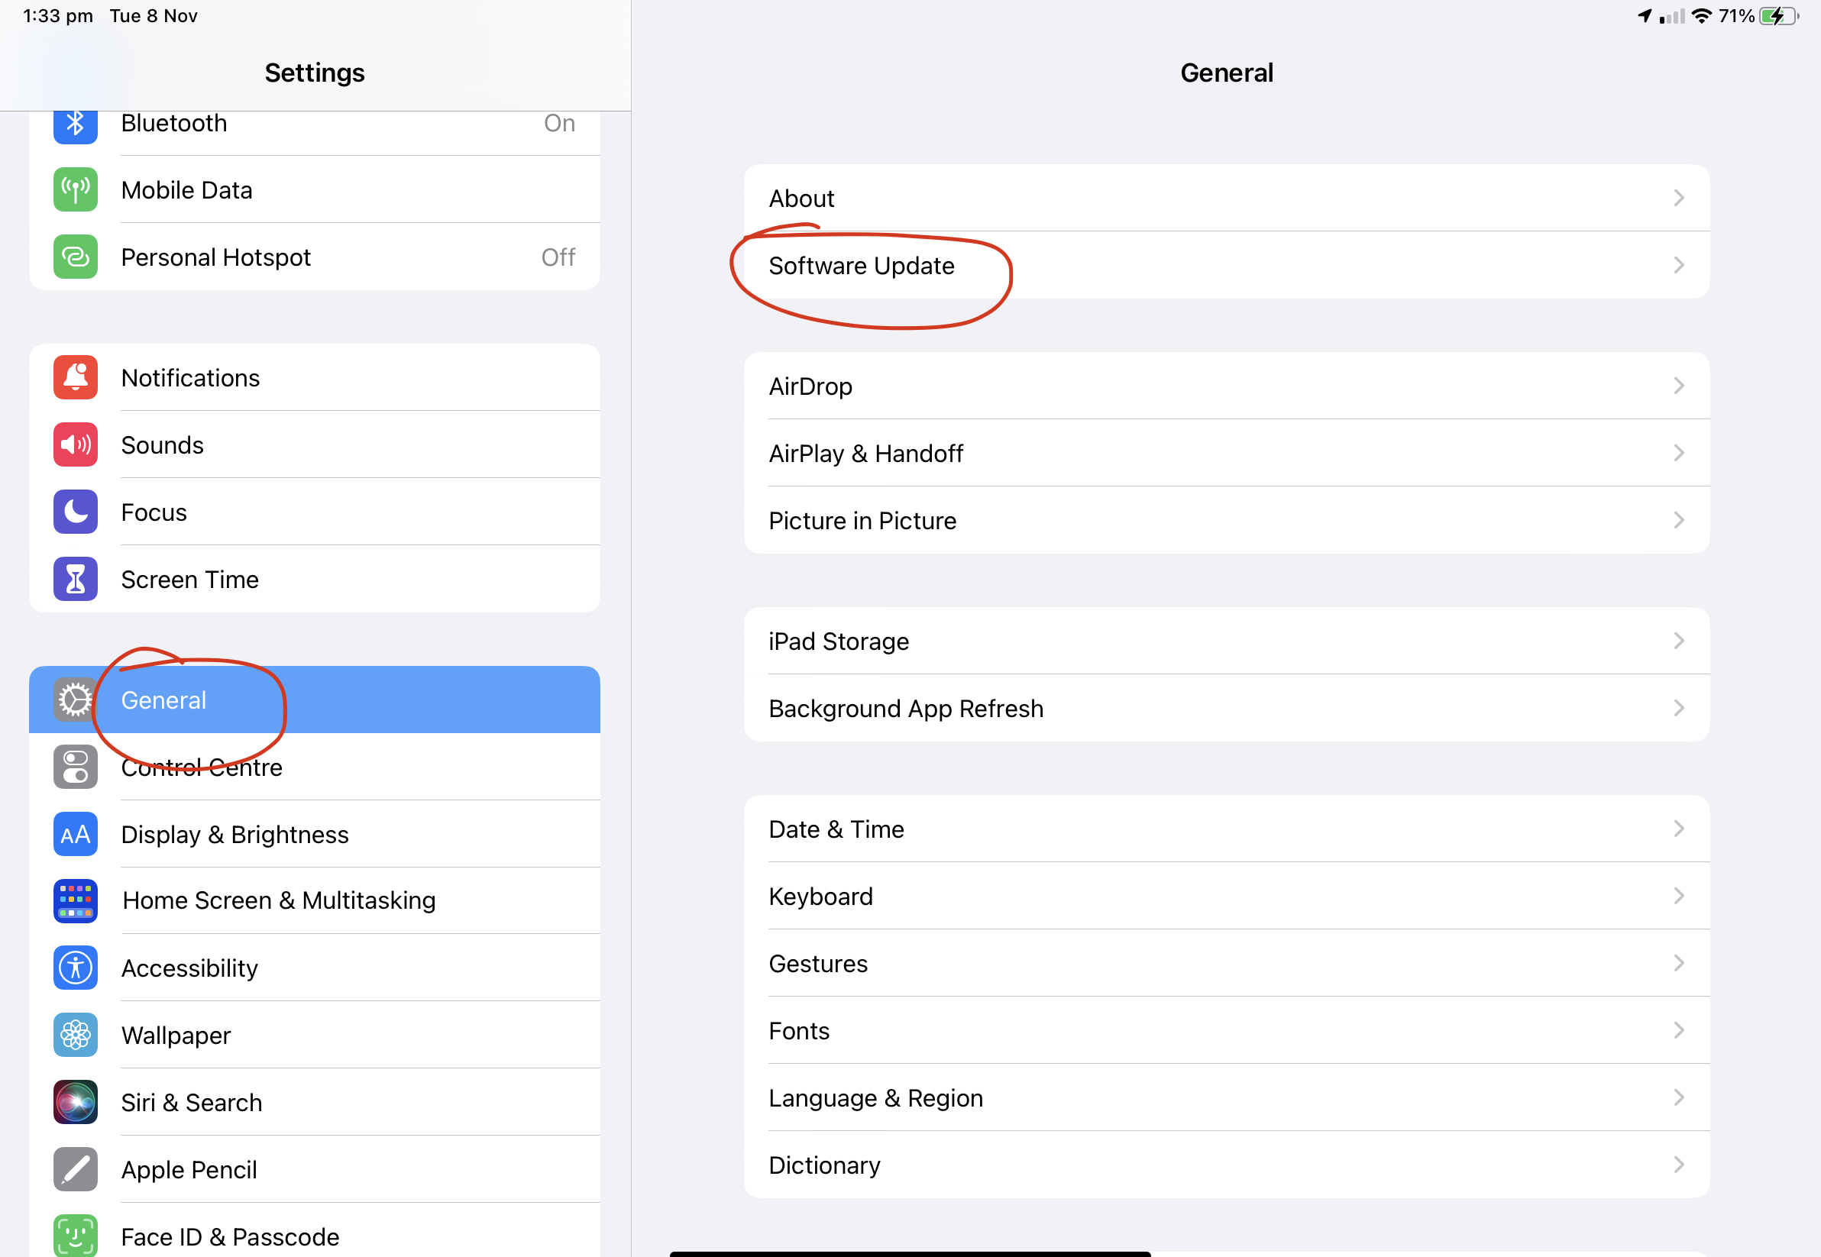Image resolution: width=1821 pixels, height=1257 pixels.
Task: Open the Background App Refresh chevron
Action: click(x=1678, y=708)
